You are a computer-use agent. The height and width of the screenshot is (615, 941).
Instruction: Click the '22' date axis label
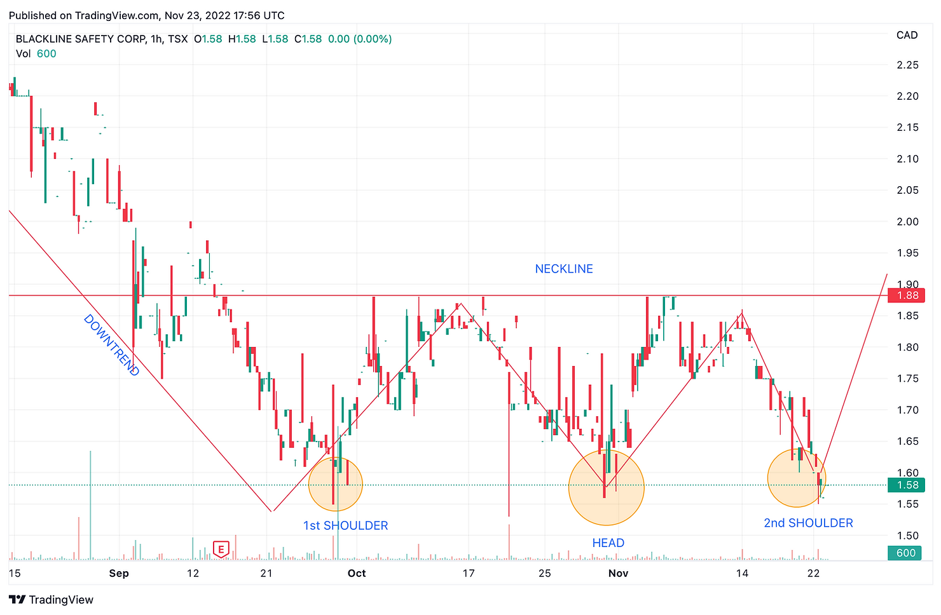click(x=813, y=573)
